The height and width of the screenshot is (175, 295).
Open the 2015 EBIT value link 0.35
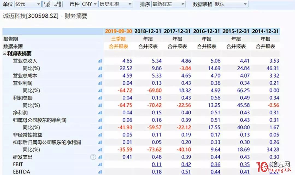(245, 164)
